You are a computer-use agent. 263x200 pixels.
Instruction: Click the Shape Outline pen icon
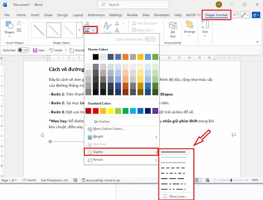tap(88, 30)
